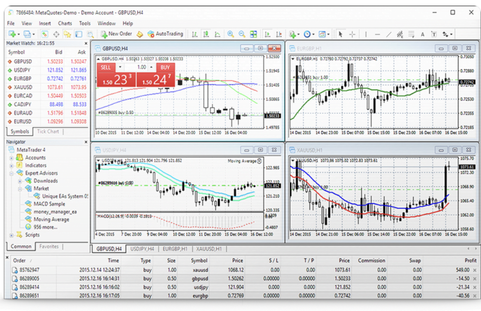Collapse the Expert Advisors node
The height and width of the screenshot is (311, 481).
point(11,173)
